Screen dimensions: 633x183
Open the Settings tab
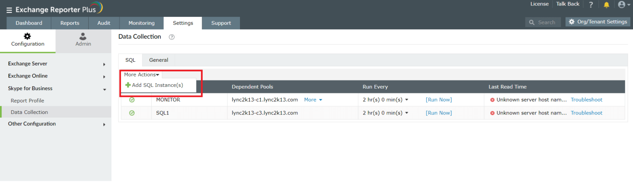tap(183, 23)
